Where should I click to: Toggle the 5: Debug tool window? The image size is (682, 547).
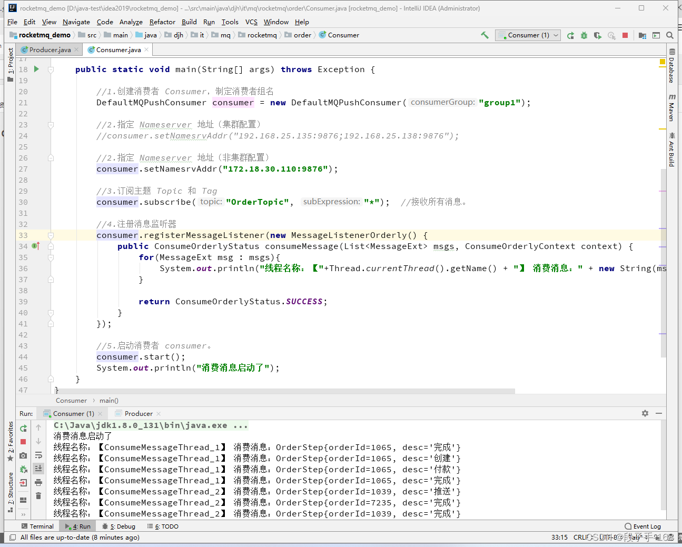tap(119, 526)
